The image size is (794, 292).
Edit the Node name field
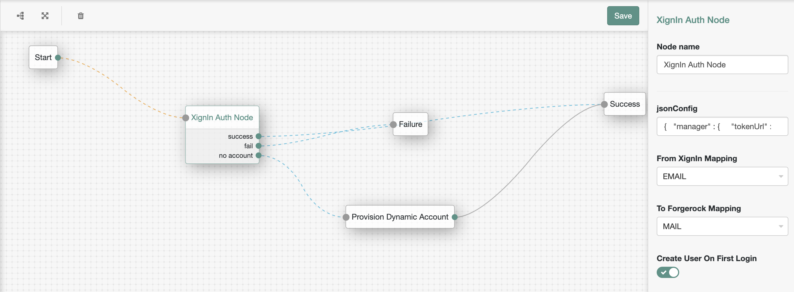click(722, 65)
